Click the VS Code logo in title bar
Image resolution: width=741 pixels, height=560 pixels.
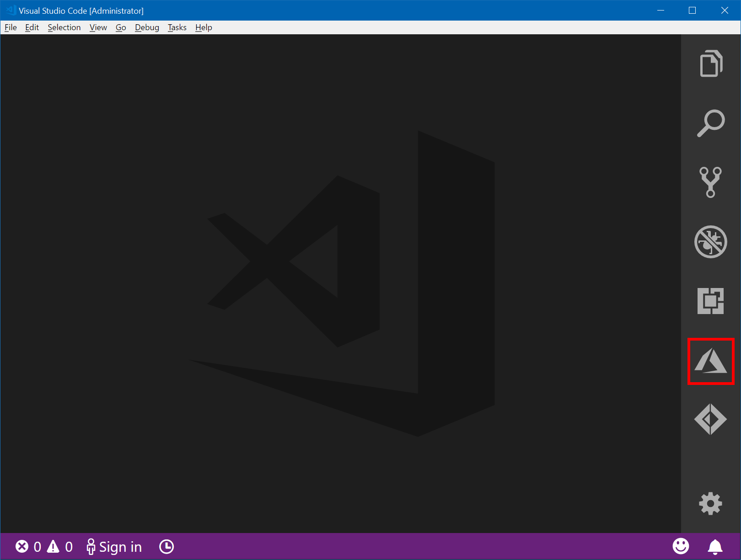pyautogui.click(x=11, y=10)
